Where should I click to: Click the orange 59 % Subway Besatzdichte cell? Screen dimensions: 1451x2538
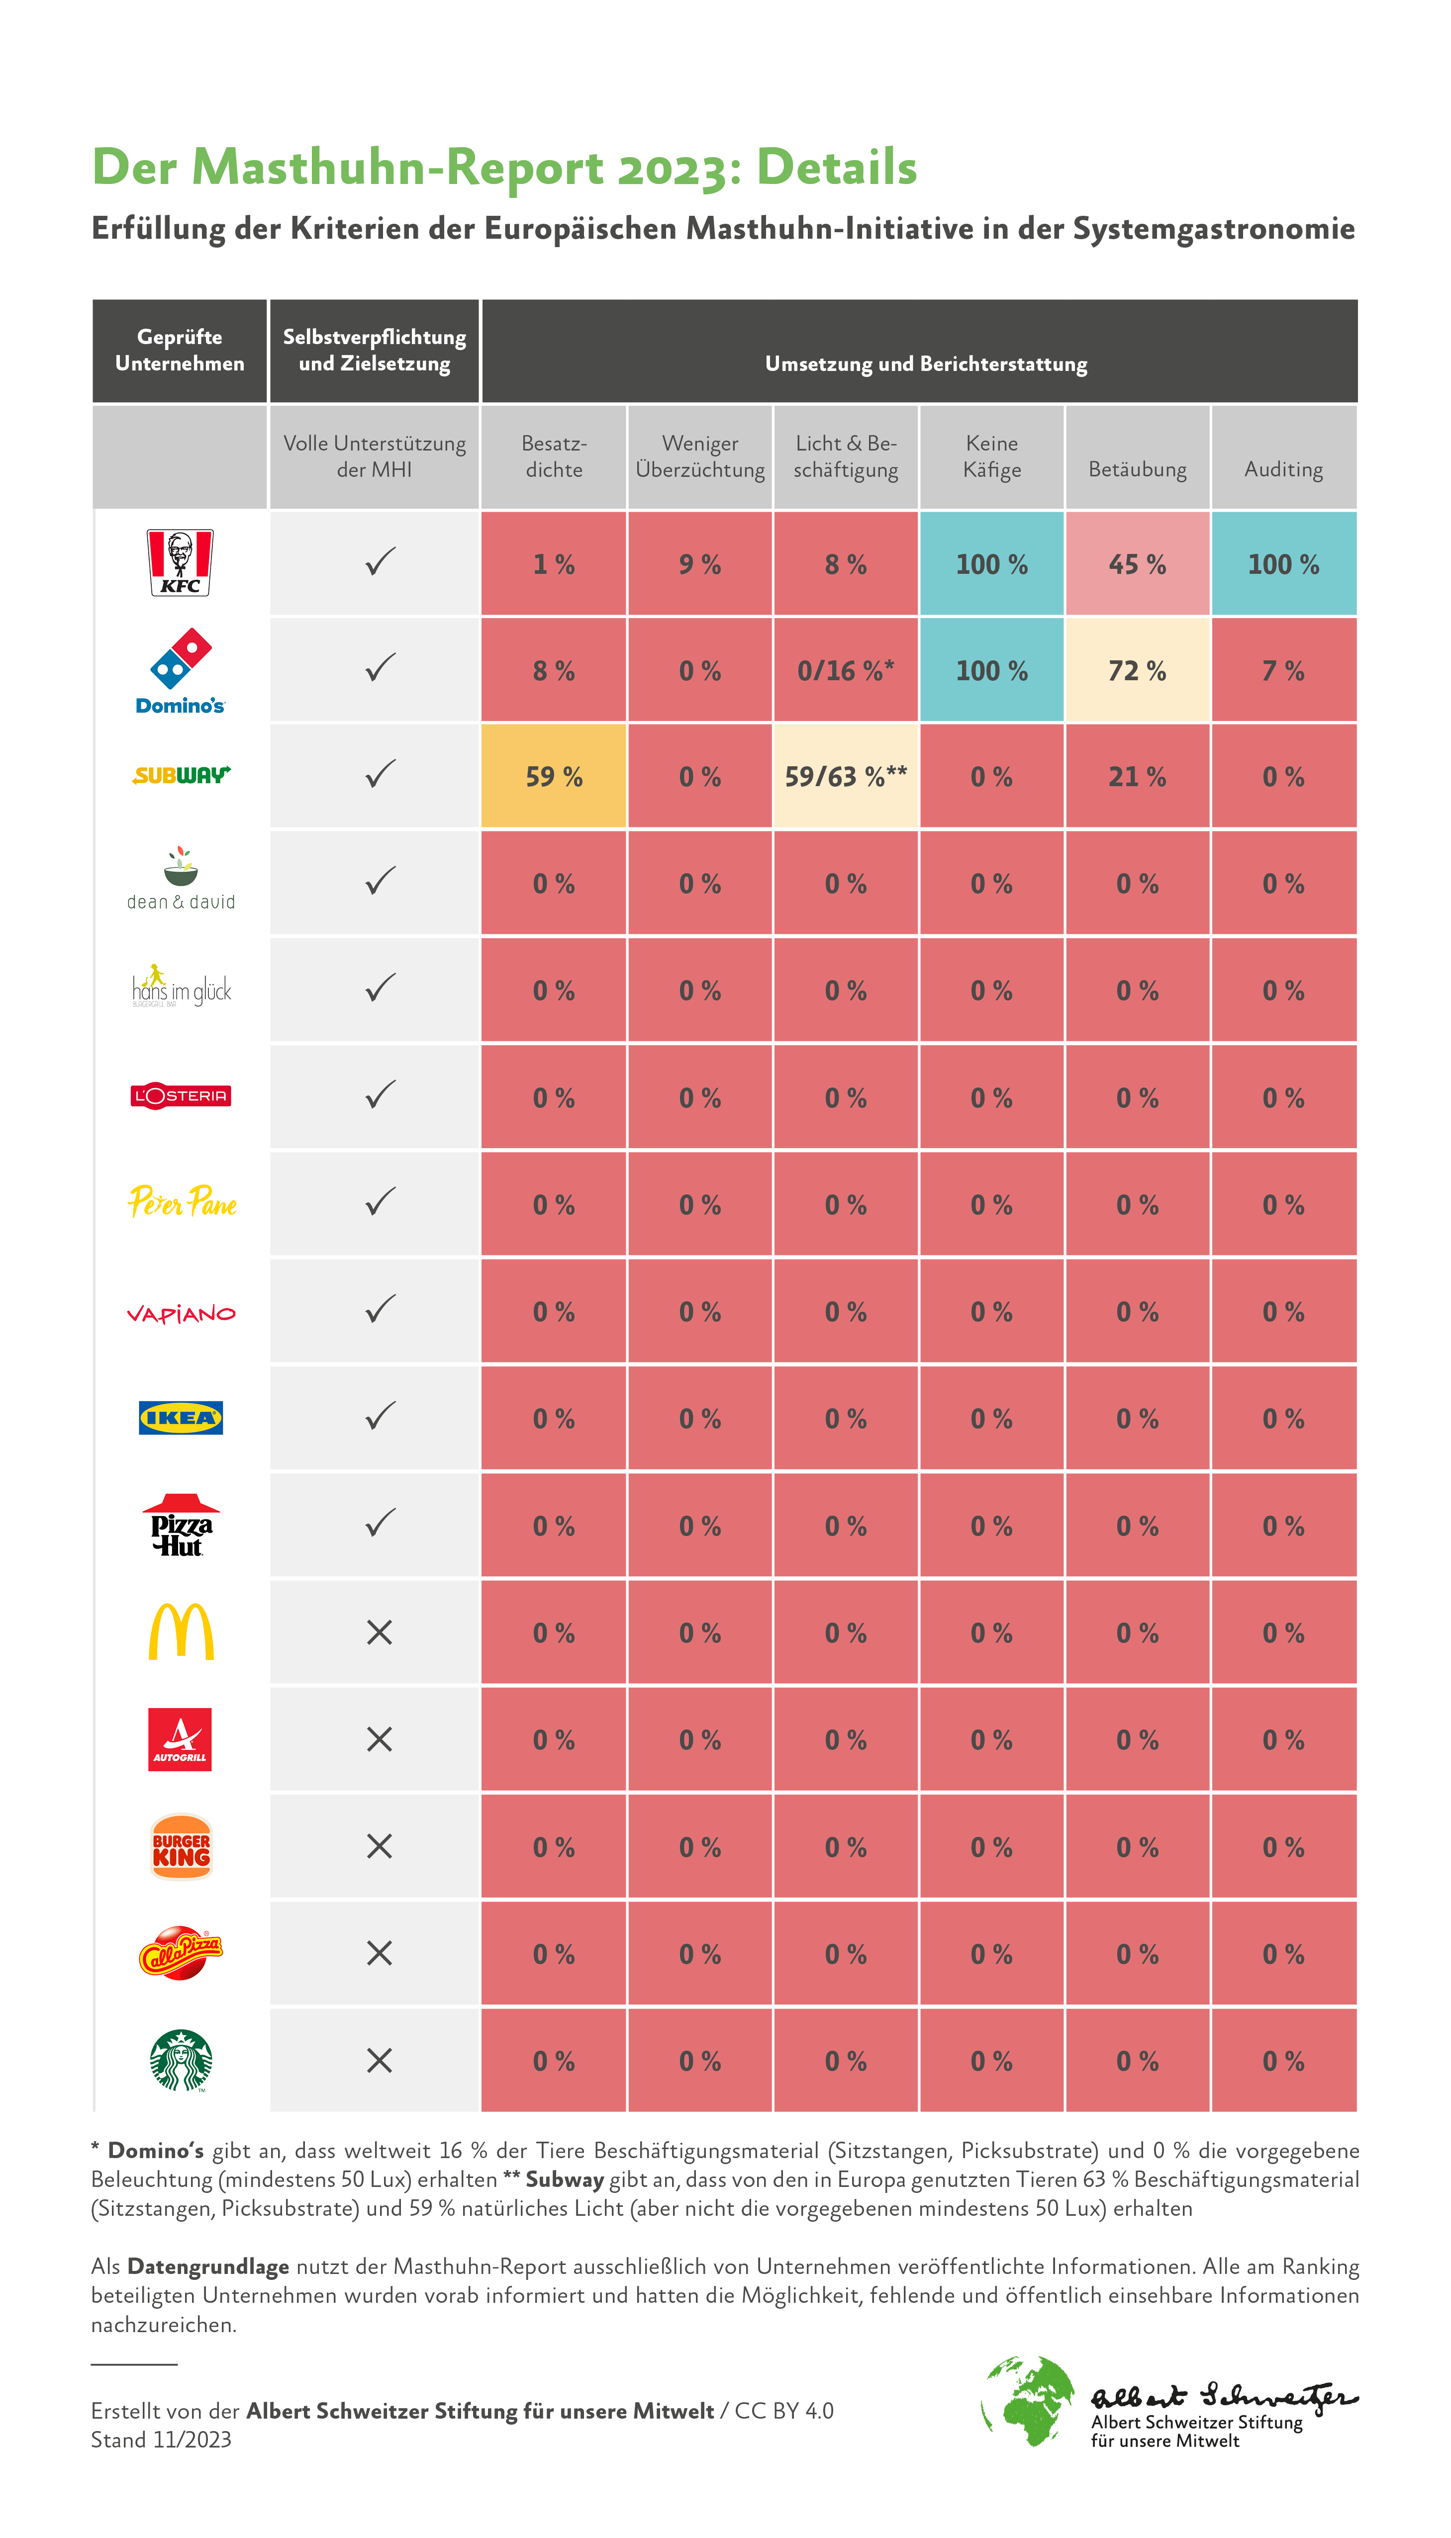[554, 776]
